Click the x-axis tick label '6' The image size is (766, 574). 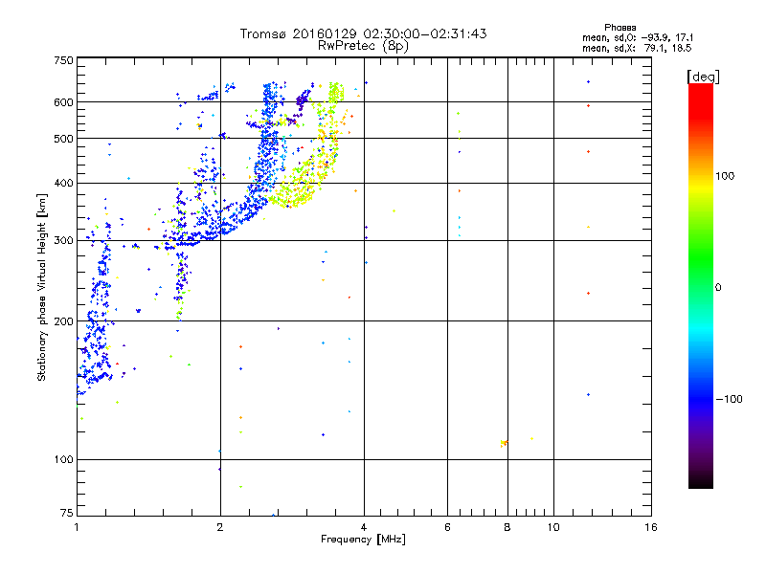447,527
